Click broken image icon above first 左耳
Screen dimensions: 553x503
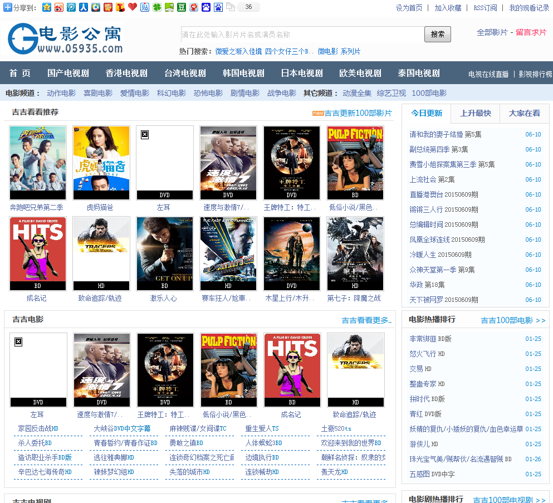point(145,134)
